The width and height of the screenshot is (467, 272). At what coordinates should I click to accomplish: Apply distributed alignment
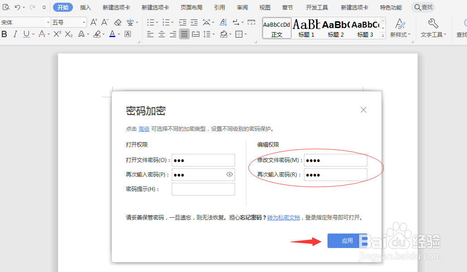click(196, 34)
